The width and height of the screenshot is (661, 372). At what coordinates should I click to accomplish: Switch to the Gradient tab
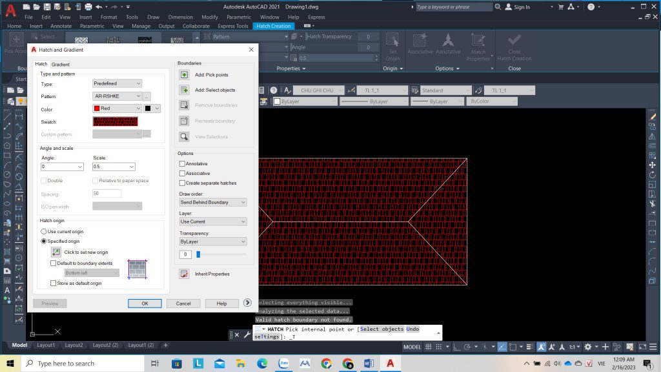click(61, 64)
